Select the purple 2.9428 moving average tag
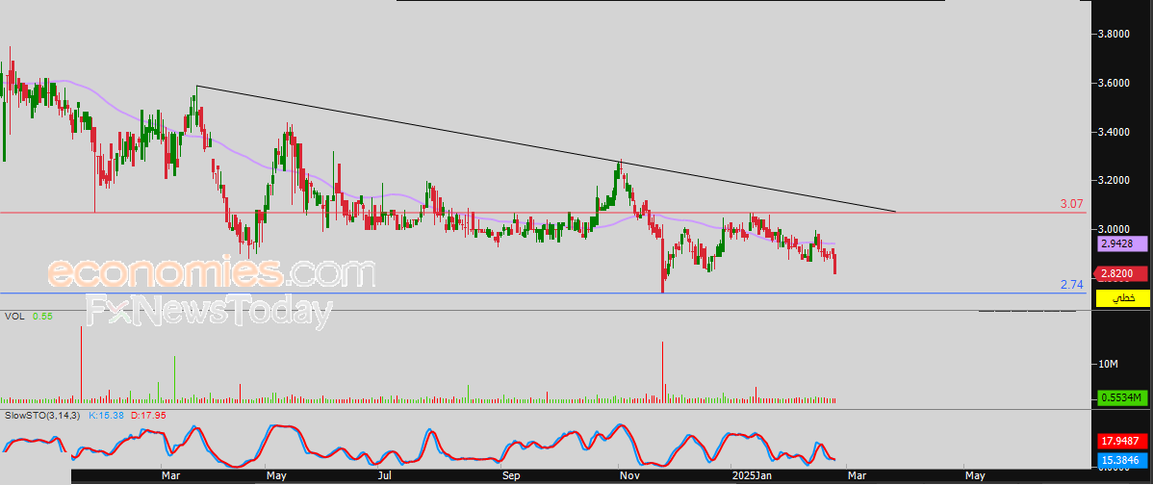This screenshot has width=1153, height=485. point(1122,243)
